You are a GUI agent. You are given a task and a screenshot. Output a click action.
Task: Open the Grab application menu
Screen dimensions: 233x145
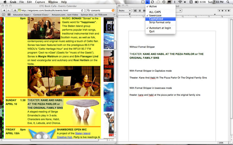(13, 2)
